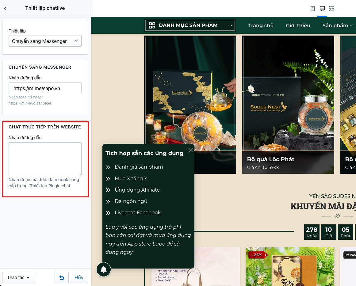Expand DANH MỤC SẢN PHẨM menu
The image size is (356, 286).
(x=190, y=25)
